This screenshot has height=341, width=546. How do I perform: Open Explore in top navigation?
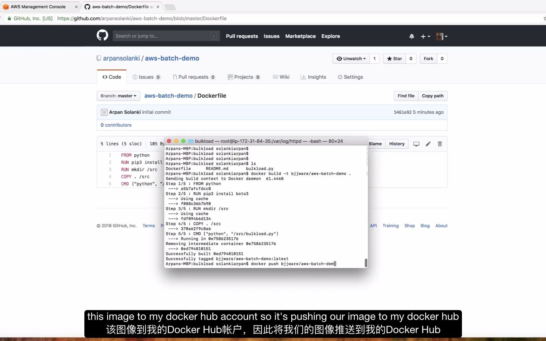tap(331, 36)
